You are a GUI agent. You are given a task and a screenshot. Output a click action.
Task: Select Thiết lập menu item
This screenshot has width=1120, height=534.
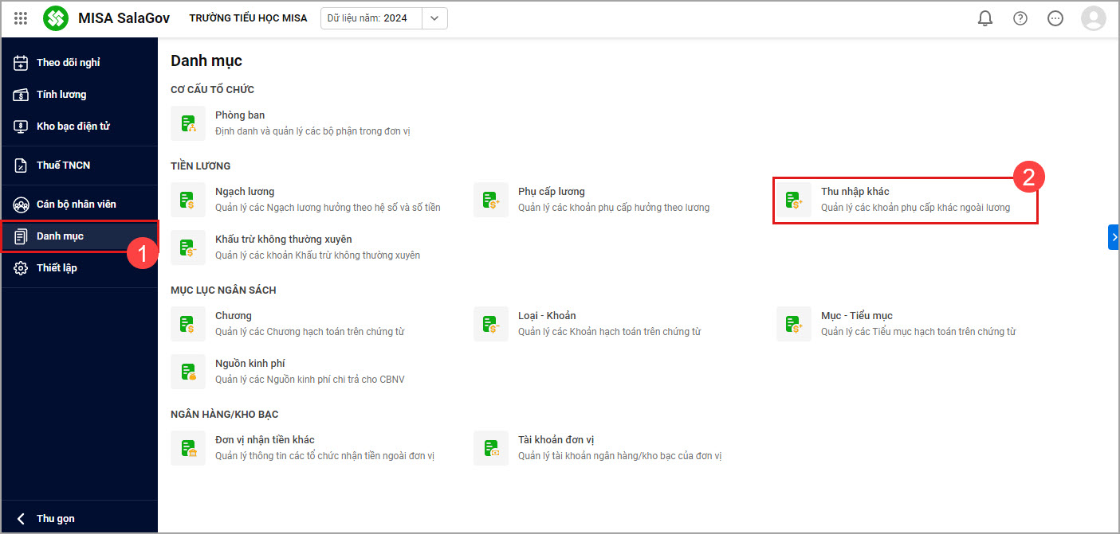click(x=57, y=268)
